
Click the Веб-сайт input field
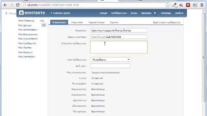pos(110,66)
